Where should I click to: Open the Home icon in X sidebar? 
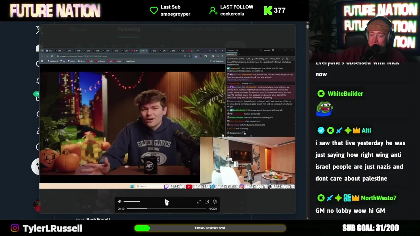pyautogui.click(x=38, y=48)
